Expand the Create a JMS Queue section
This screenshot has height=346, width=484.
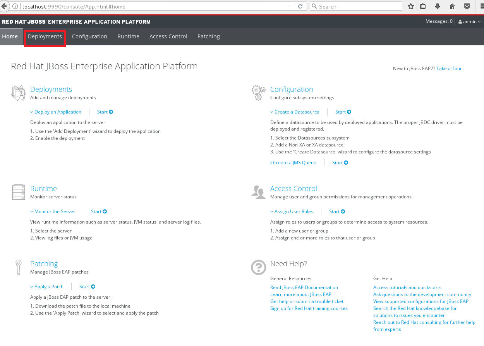[293, 162]
